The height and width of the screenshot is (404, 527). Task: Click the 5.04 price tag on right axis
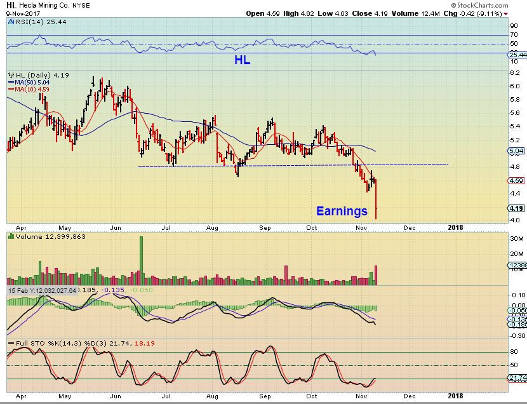pos(516,151)
